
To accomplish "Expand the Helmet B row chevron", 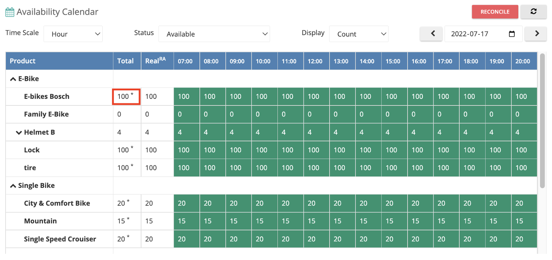I will pos(19,133).
